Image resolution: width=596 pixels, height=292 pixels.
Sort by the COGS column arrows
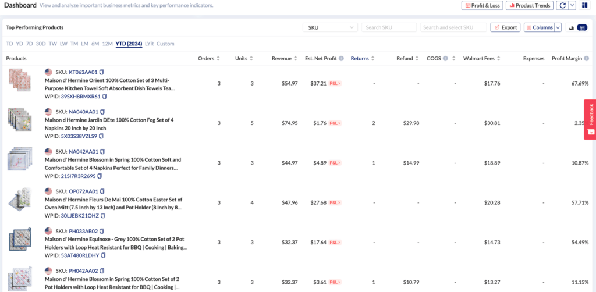(453, 59)
